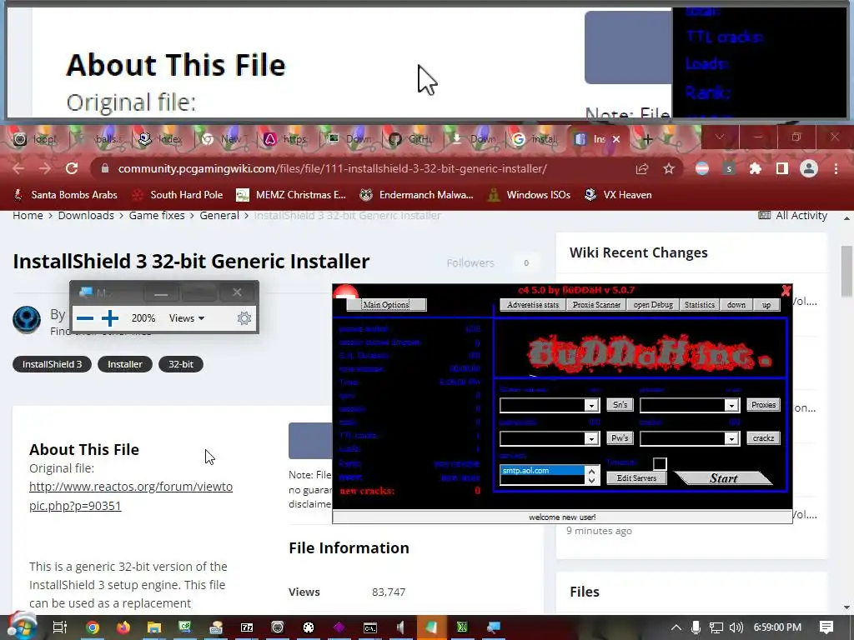
Task: Click the crackz button
Action: tap(763, 438)
